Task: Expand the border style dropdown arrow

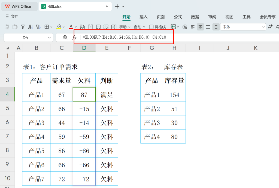Action: [51, 27]
